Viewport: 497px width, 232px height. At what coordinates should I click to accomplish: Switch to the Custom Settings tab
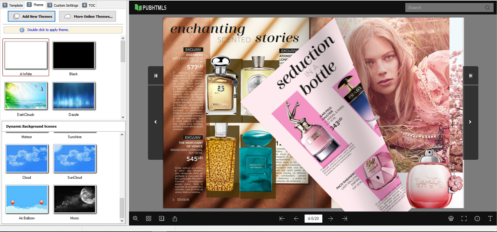pos(63,5)
